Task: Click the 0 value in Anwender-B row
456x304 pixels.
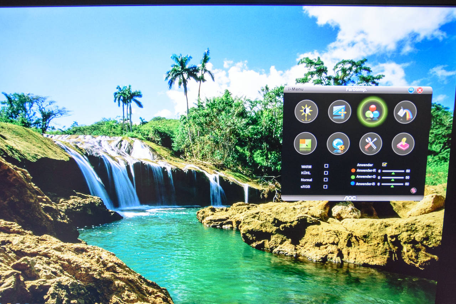Action: 379,184
